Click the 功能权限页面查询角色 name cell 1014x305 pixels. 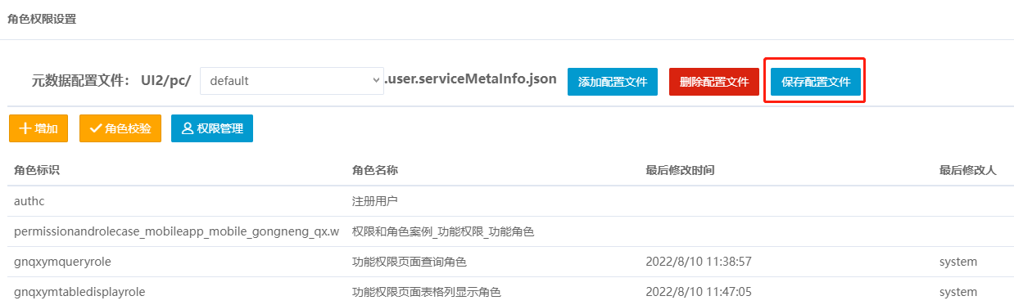[x=410, y=262]
